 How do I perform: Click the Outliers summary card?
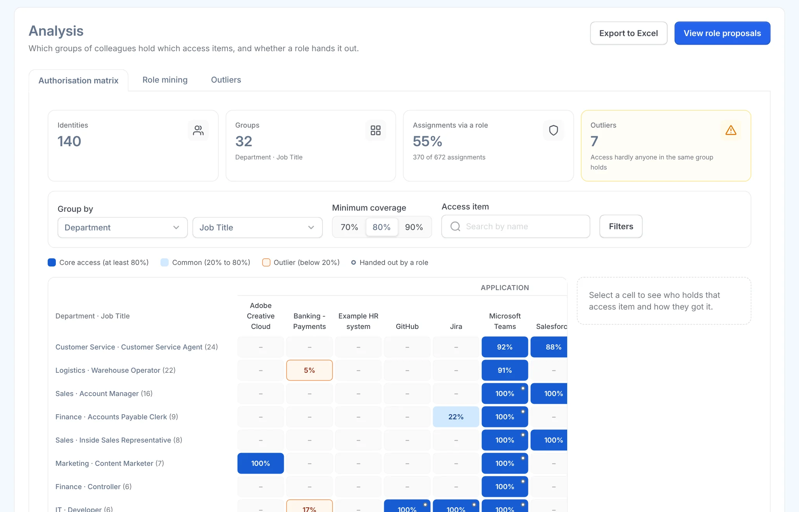[x=666, y=146]
